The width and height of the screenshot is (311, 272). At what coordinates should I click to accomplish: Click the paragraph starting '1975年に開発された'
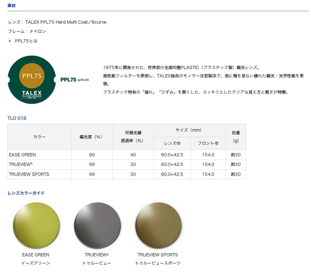[203, 80]
